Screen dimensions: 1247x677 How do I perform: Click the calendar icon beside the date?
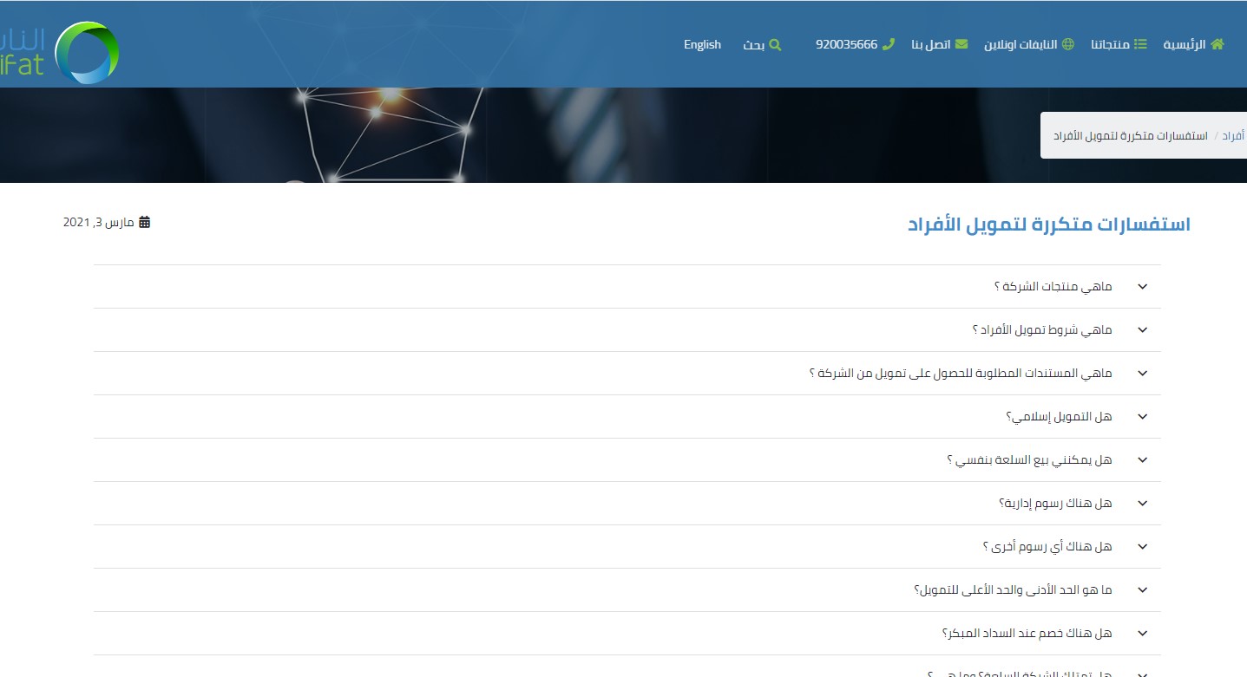click(x=144, y=222)
